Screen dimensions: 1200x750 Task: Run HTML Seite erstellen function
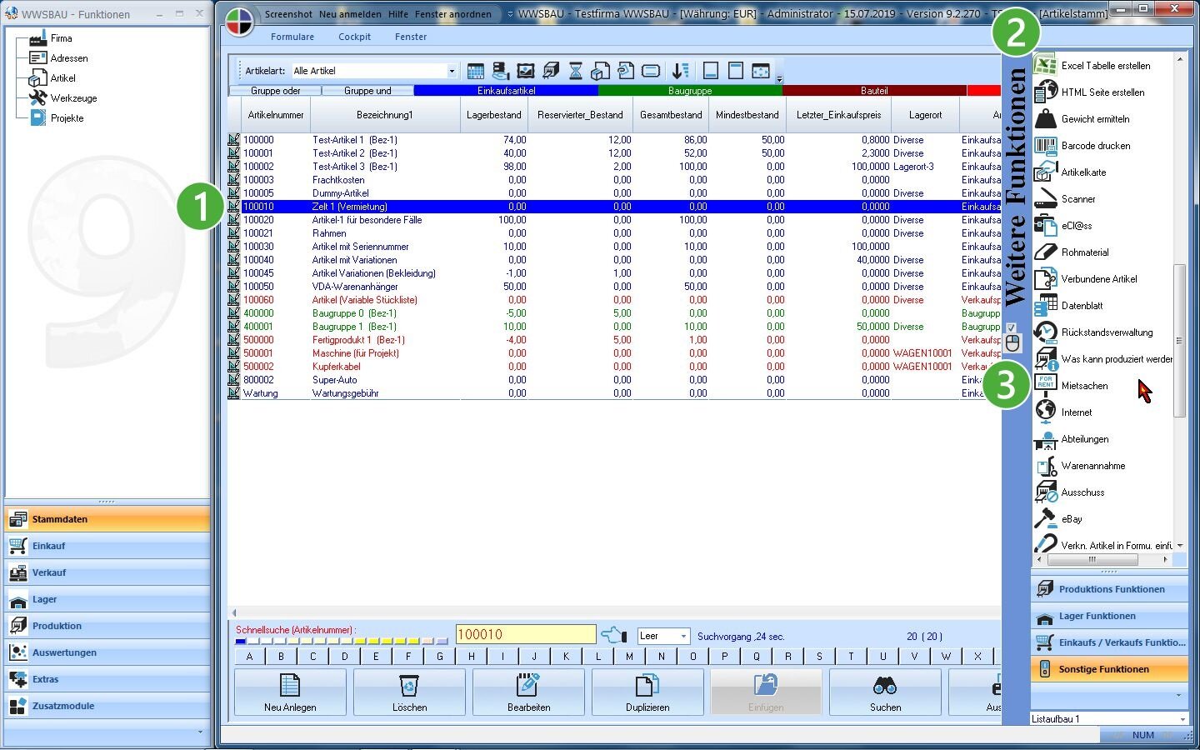1090,92
